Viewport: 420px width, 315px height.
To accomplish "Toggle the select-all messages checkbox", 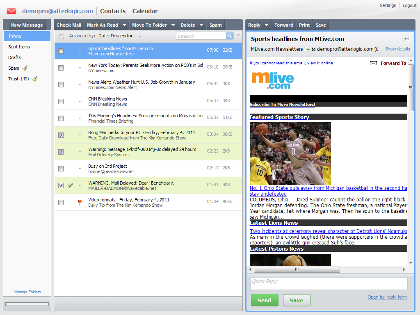I will pos(61,36).
